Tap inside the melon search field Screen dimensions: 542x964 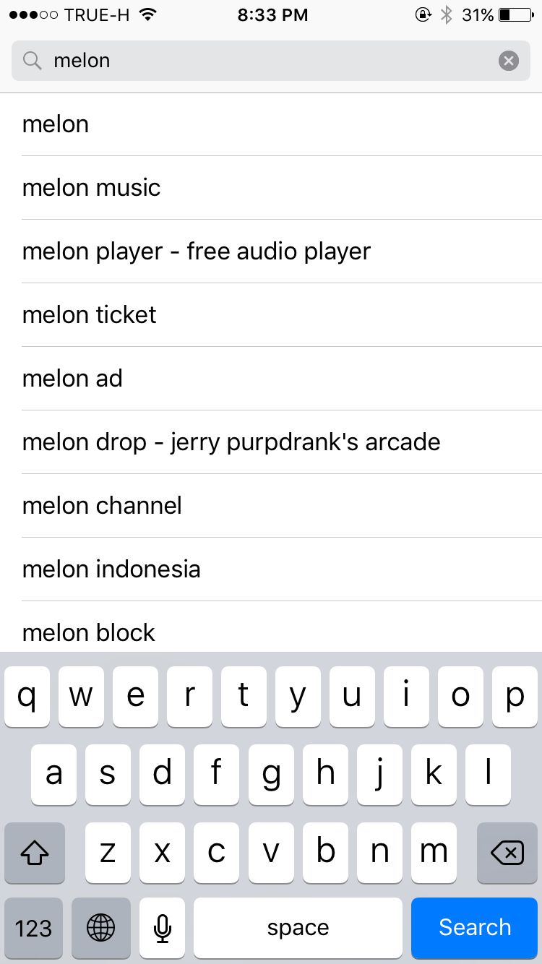click(x=267, y=61)
